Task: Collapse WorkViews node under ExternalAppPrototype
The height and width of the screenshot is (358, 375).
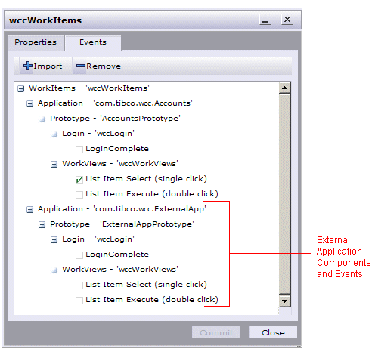Action: (54, 270)
